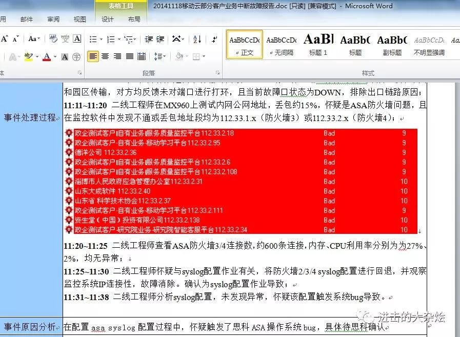
Task: Click the Text Effects glowing A icon
Action: pyautogui.click(x=13, y=56)
